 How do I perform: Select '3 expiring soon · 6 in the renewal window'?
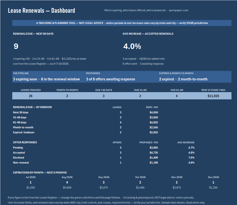tap(46, 79)
